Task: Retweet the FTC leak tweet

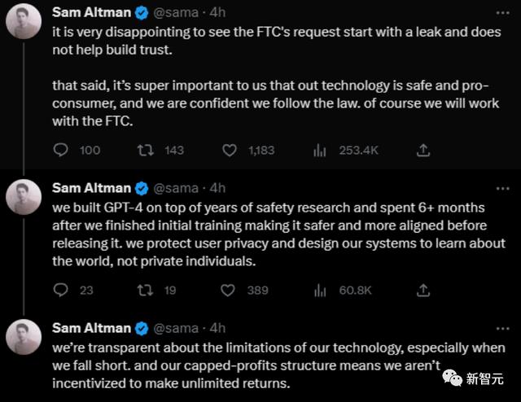Action: [146, 150]
